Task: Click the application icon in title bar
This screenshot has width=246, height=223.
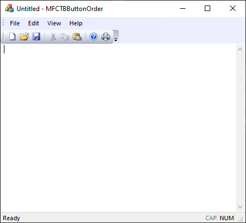Action: point(9,8)
